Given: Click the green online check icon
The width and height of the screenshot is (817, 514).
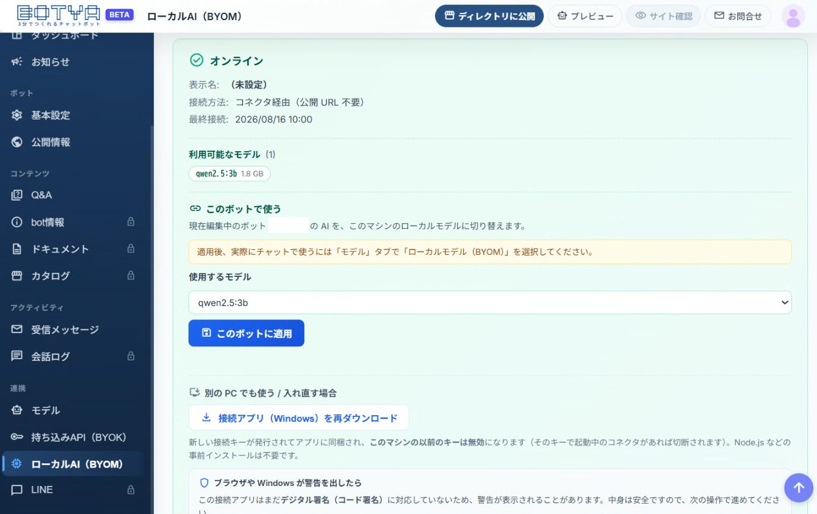Looking at the screenshot, I should tap(196, 60).
